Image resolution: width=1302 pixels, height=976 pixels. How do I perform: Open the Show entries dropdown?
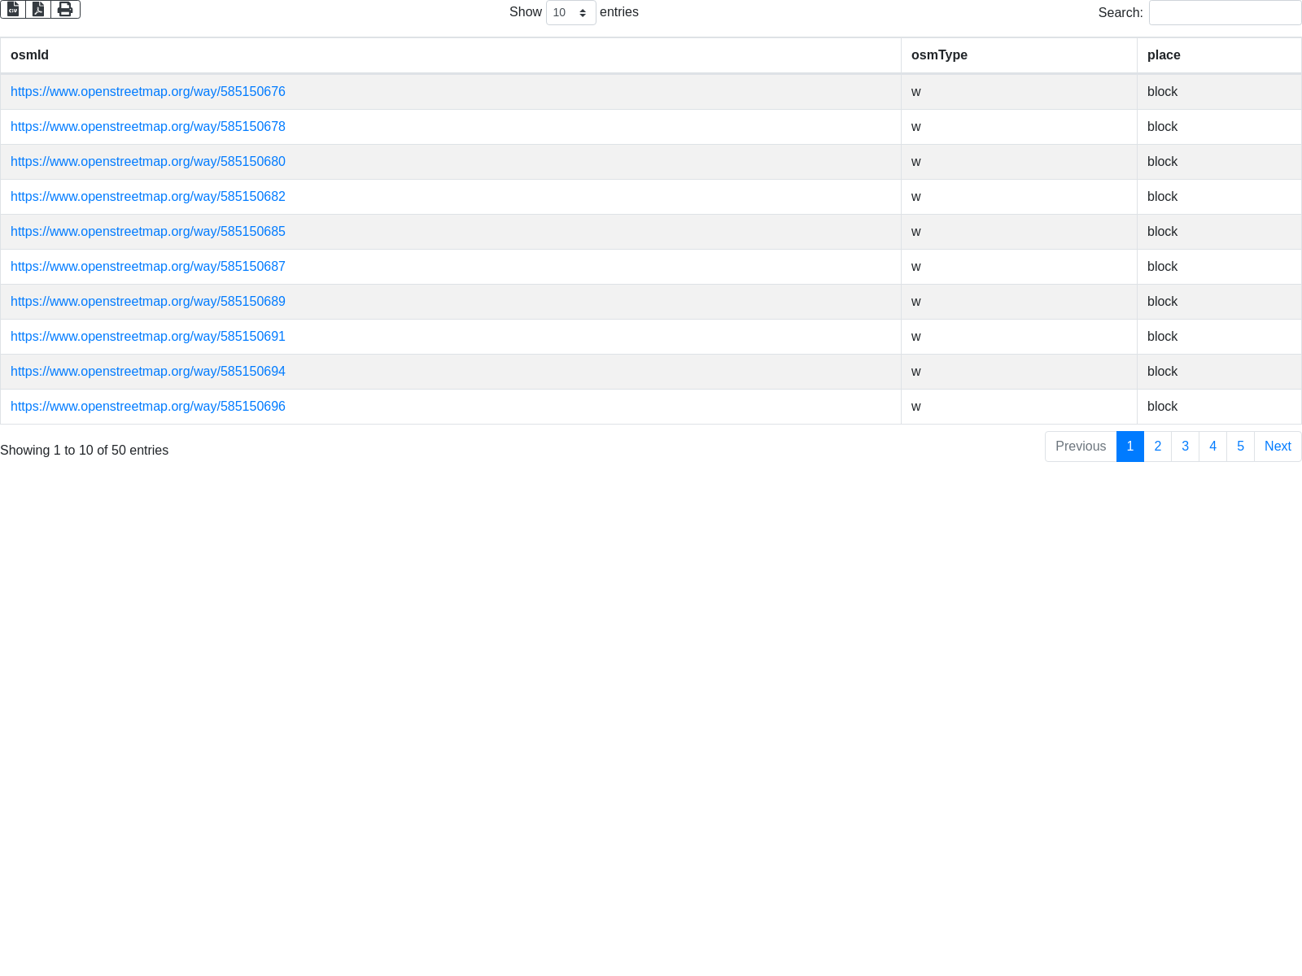pos(570,13)
